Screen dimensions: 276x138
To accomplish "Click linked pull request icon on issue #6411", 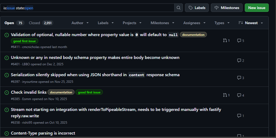I will [x=225, y=41].
